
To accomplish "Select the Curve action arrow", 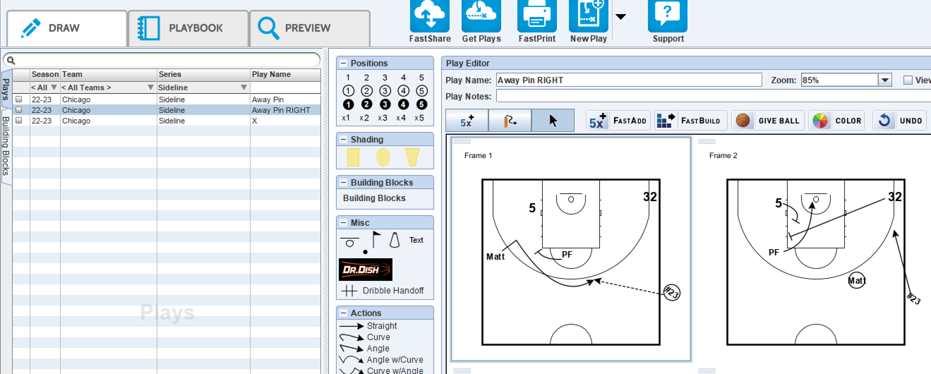I will [365, 337].
